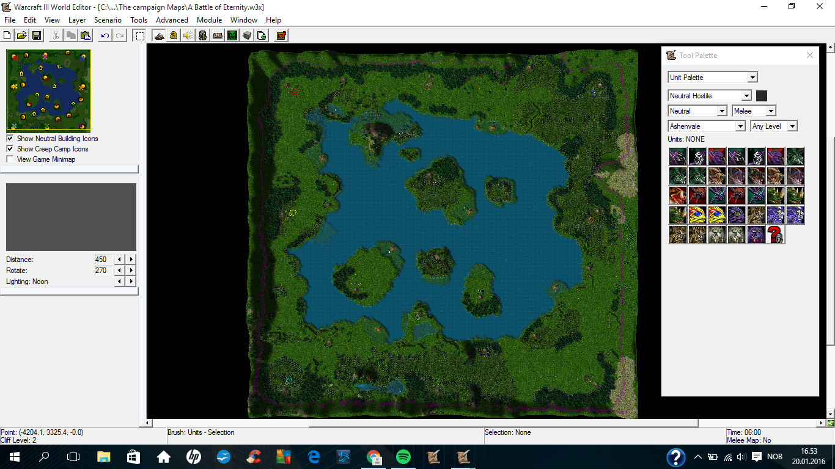The image size is (835, 469).
Task: Undo the last action
Action: [x=105, y=35]
